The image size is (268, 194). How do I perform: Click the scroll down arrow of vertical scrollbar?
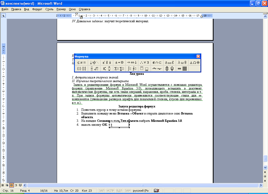click(265, 168)
